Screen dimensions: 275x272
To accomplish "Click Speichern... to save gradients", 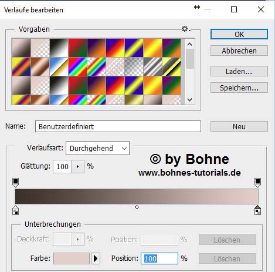I will point(239,88).
